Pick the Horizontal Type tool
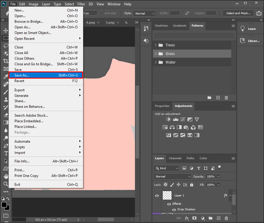Viewport: 264px width, 223px height. point(6,153)
